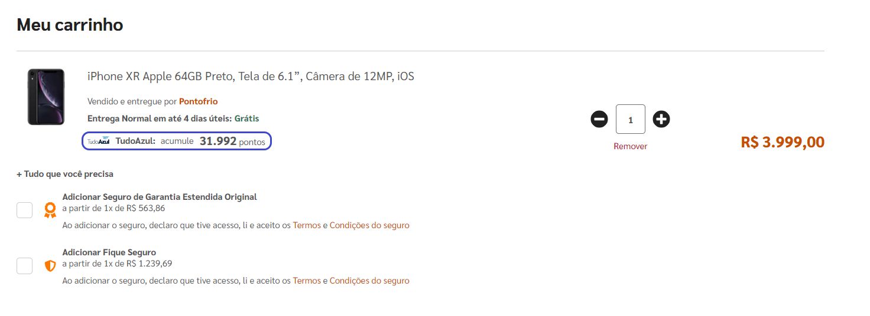The width and height of the screenshot is (870, 316).
Task: Open Condições do seguro under Fique Seguro
Action: 369,281
